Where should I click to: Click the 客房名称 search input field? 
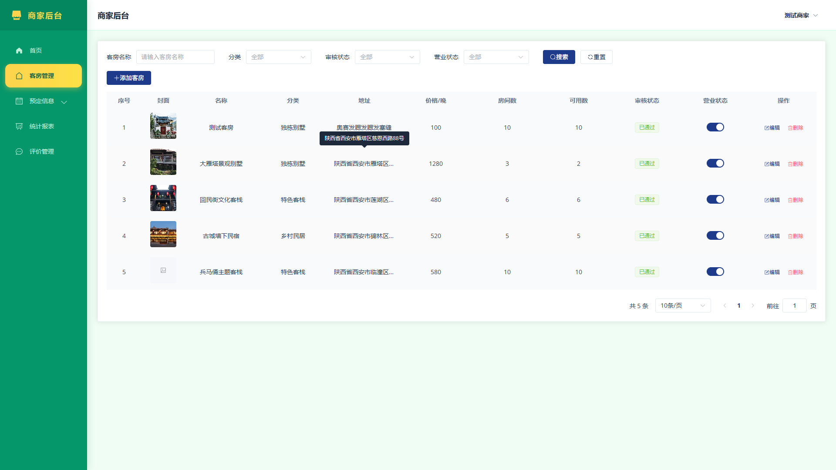pyautogui.click(x=175, y=57)
